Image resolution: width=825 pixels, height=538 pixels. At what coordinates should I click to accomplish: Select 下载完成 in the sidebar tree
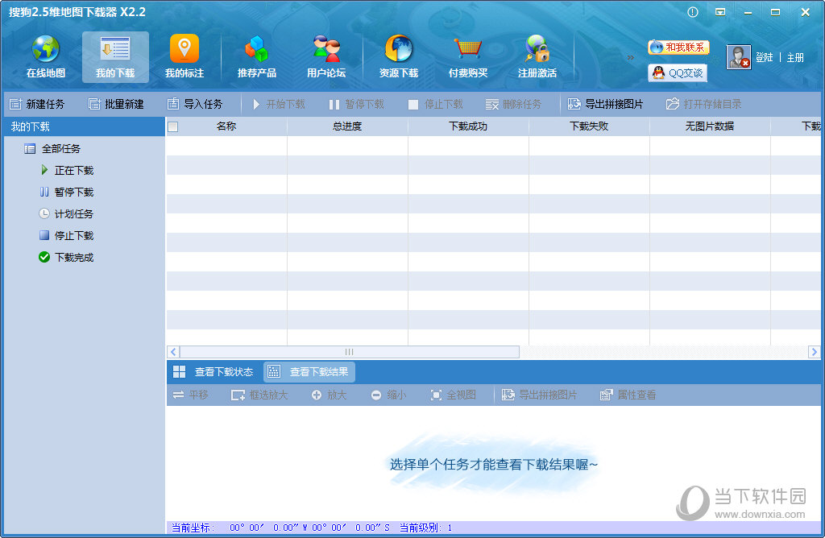(67, 257)
